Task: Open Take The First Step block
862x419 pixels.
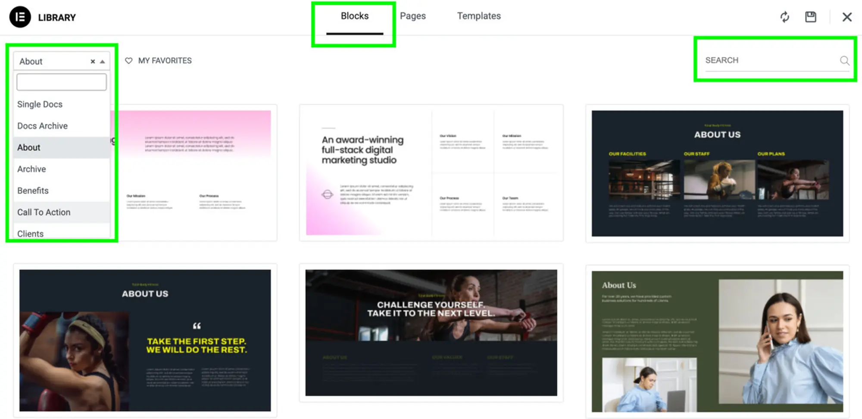Action: [145, 340]
